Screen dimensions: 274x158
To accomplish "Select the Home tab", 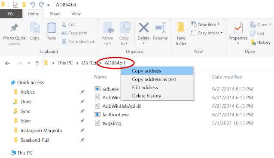I will (x=33, y=14).
